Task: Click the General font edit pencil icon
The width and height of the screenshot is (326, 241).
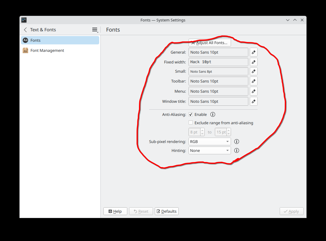Action: [x=253, y=52]
